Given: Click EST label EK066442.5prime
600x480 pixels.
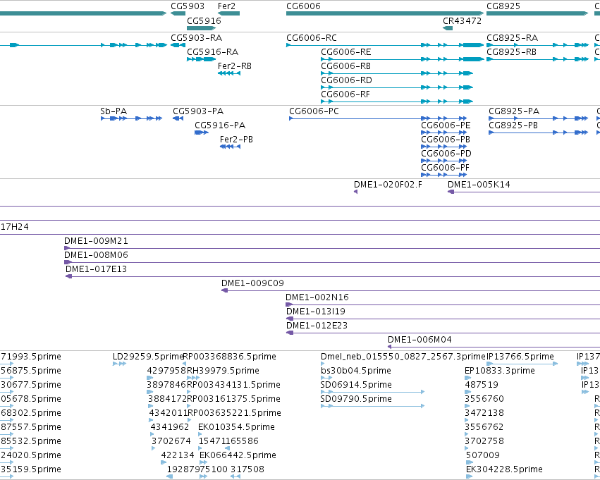Looking at the screenshot, I should click(238, 455).
